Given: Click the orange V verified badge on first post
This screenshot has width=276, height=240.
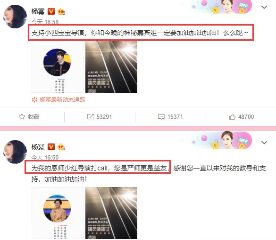Looking at the screenshot, I should point(51,12).
